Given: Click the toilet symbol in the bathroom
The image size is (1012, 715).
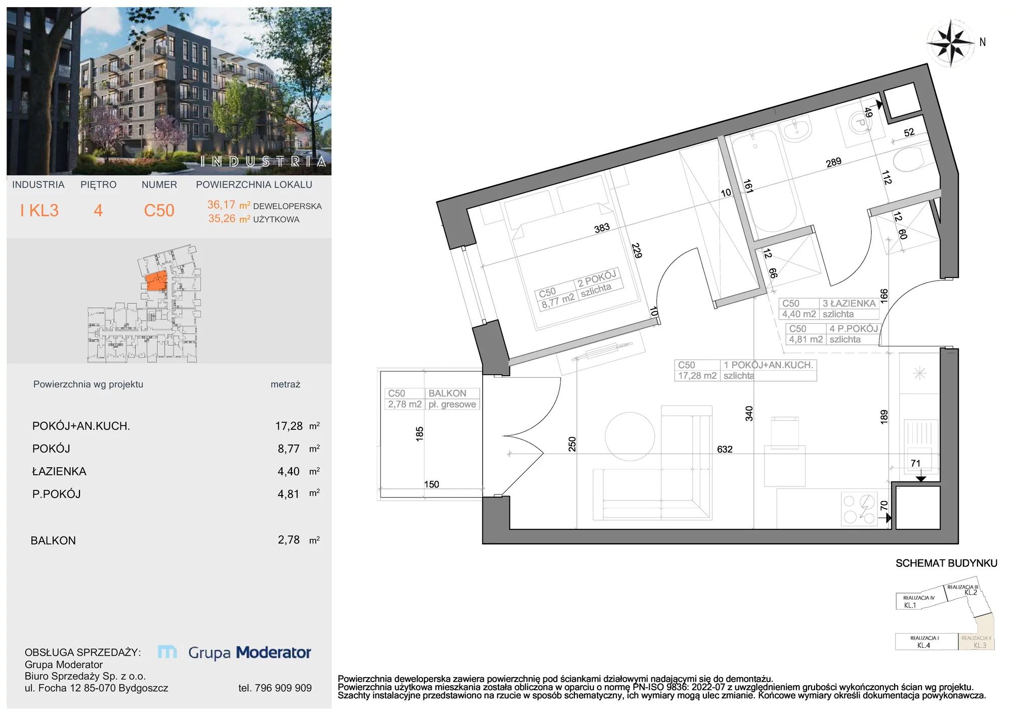Looking at the screenshot, I should (914, 159).
